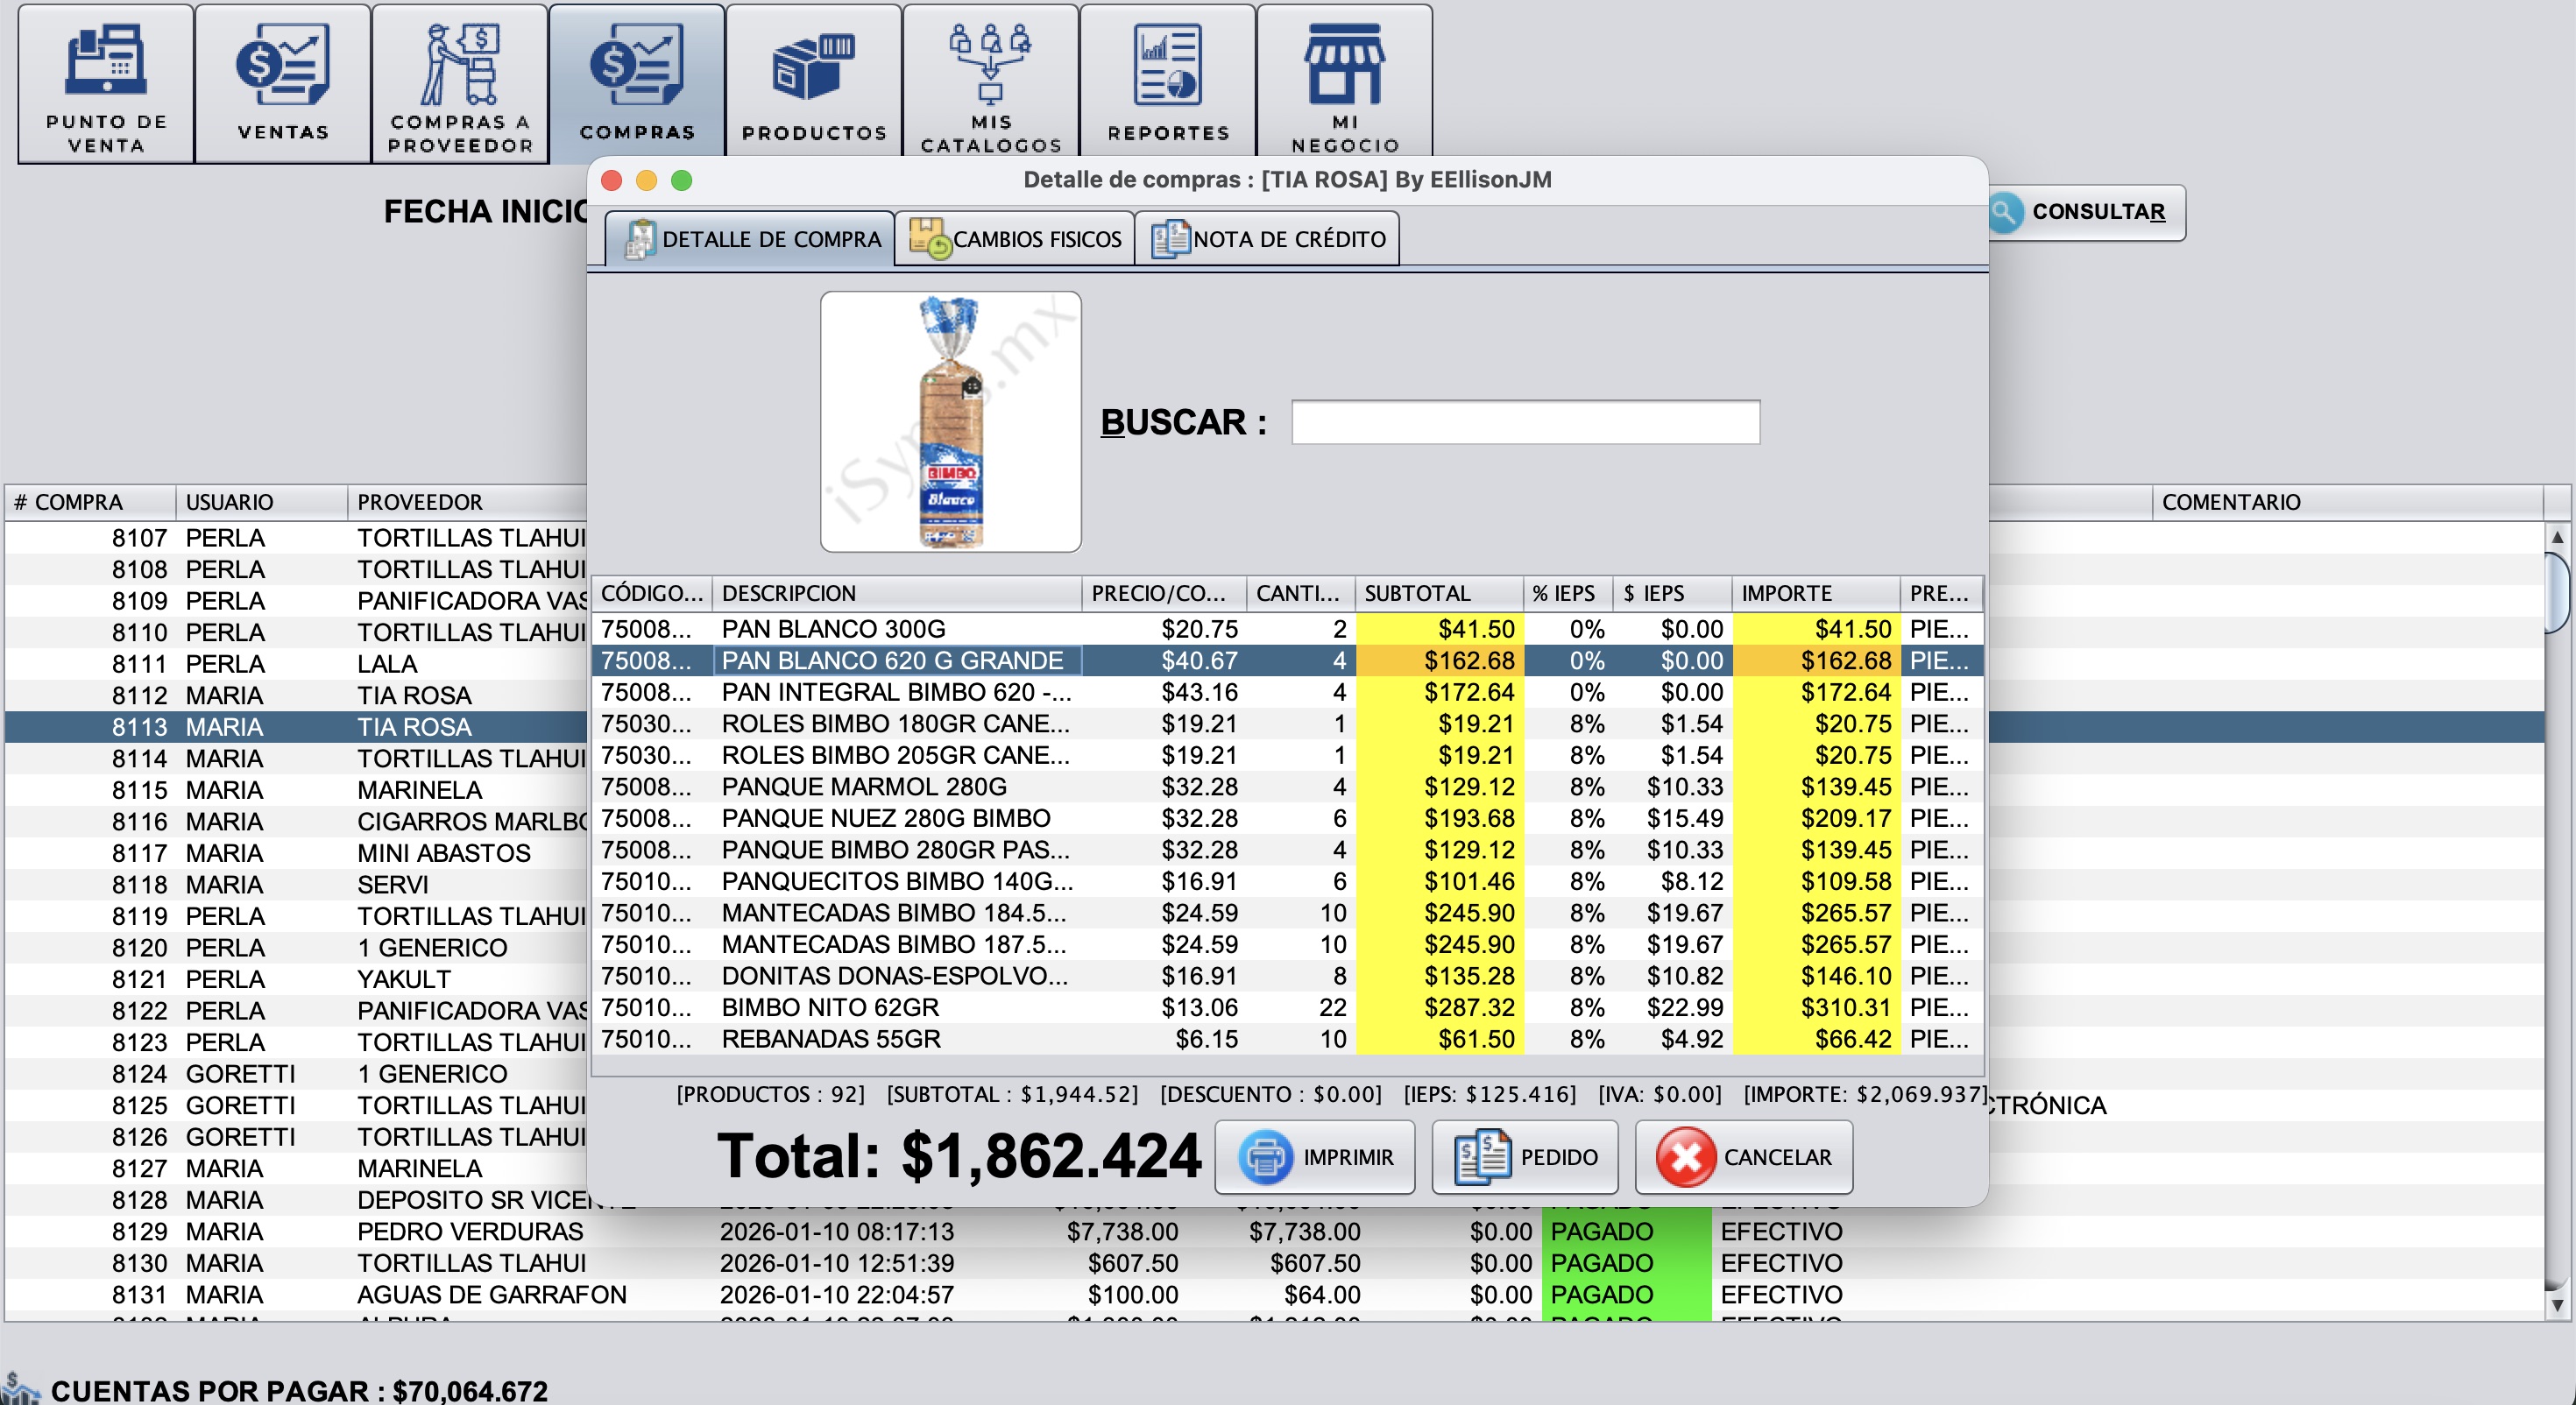Select ROLES BIMBO 205GR CANE row

coord(1287,755)
